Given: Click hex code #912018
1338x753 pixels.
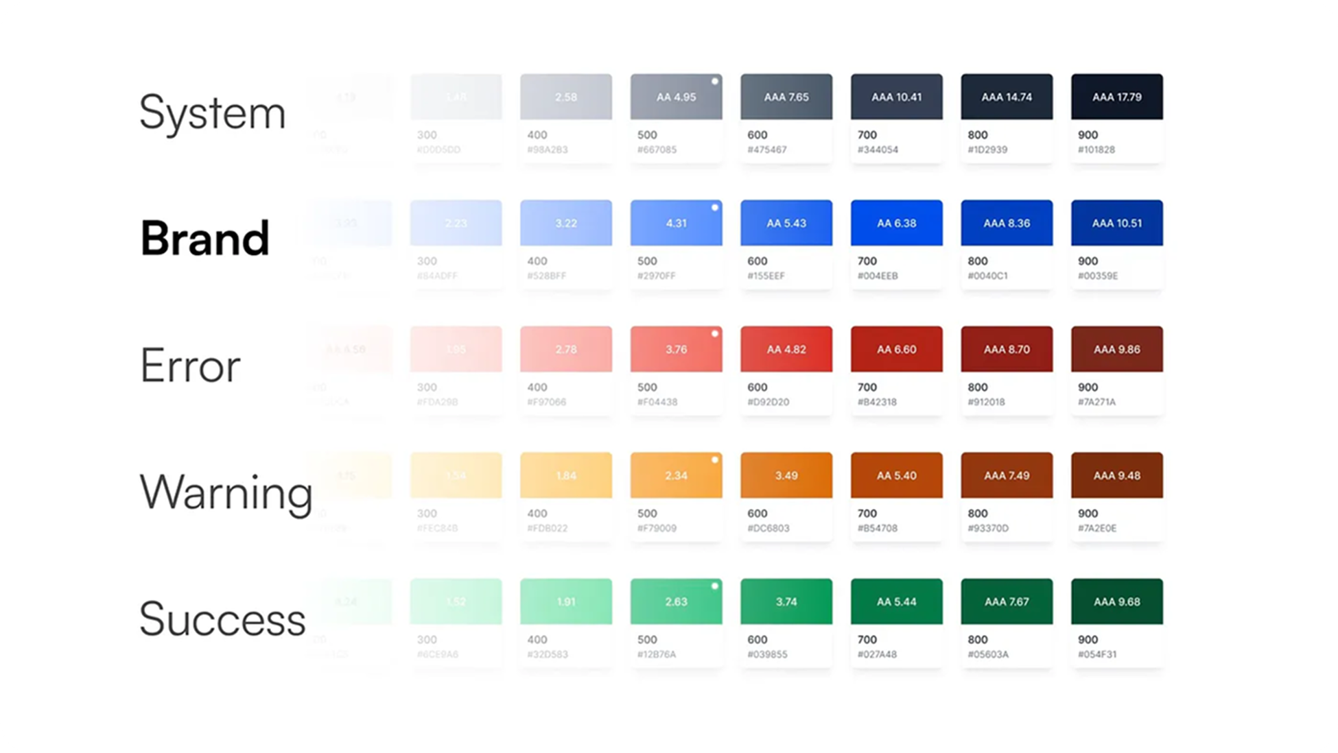Looking at the screenshot, I should (986, 402).
